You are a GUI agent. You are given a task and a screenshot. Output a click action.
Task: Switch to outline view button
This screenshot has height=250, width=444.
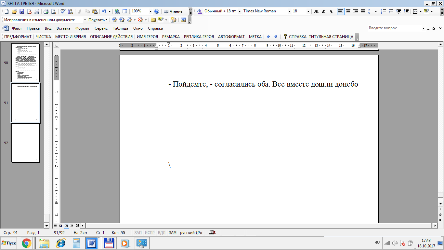pos(72,225)
